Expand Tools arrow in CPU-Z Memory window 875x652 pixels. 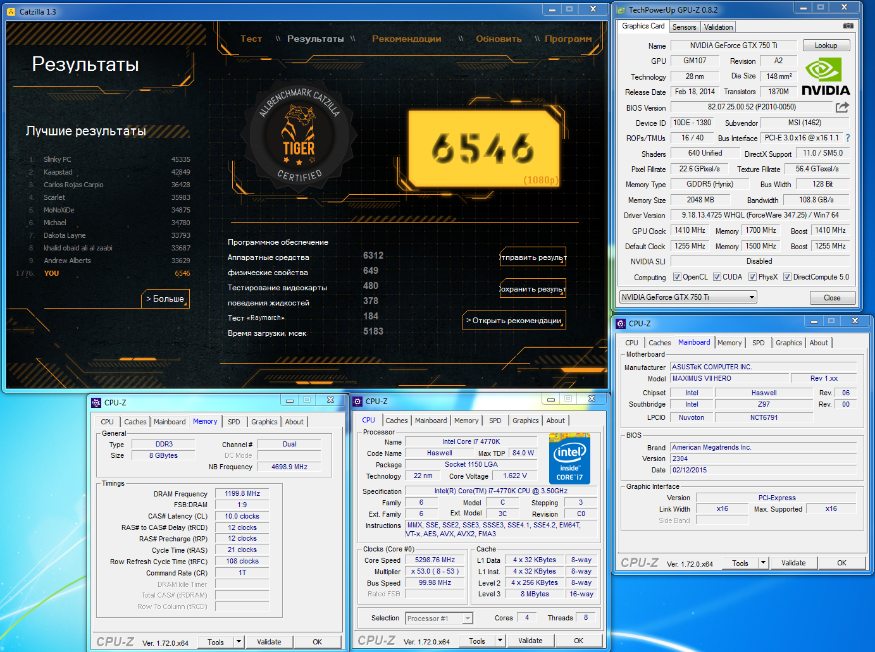click(x=239, y=641)
